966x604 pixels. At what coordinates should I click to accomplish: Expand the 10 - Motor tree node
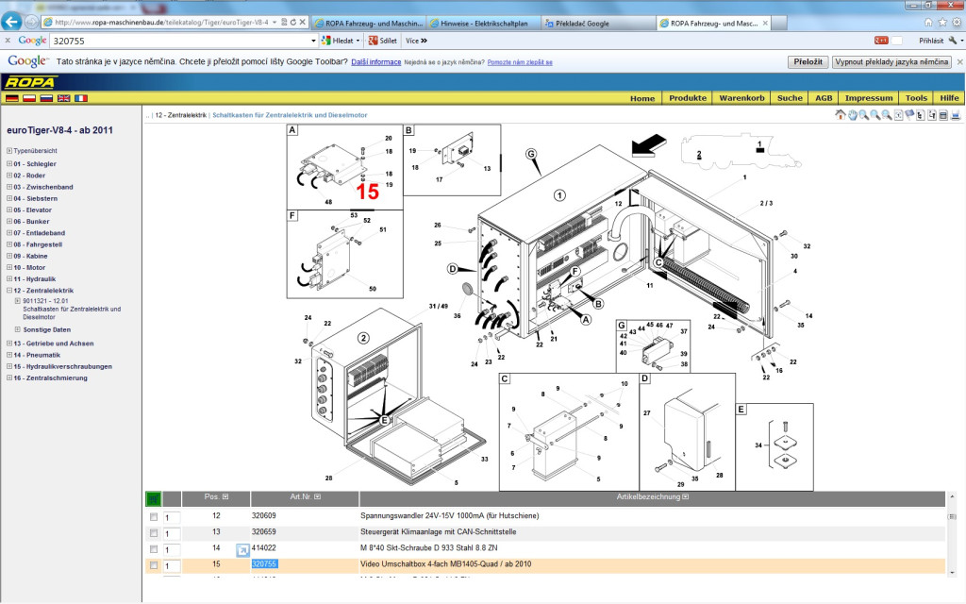[9, 267]
